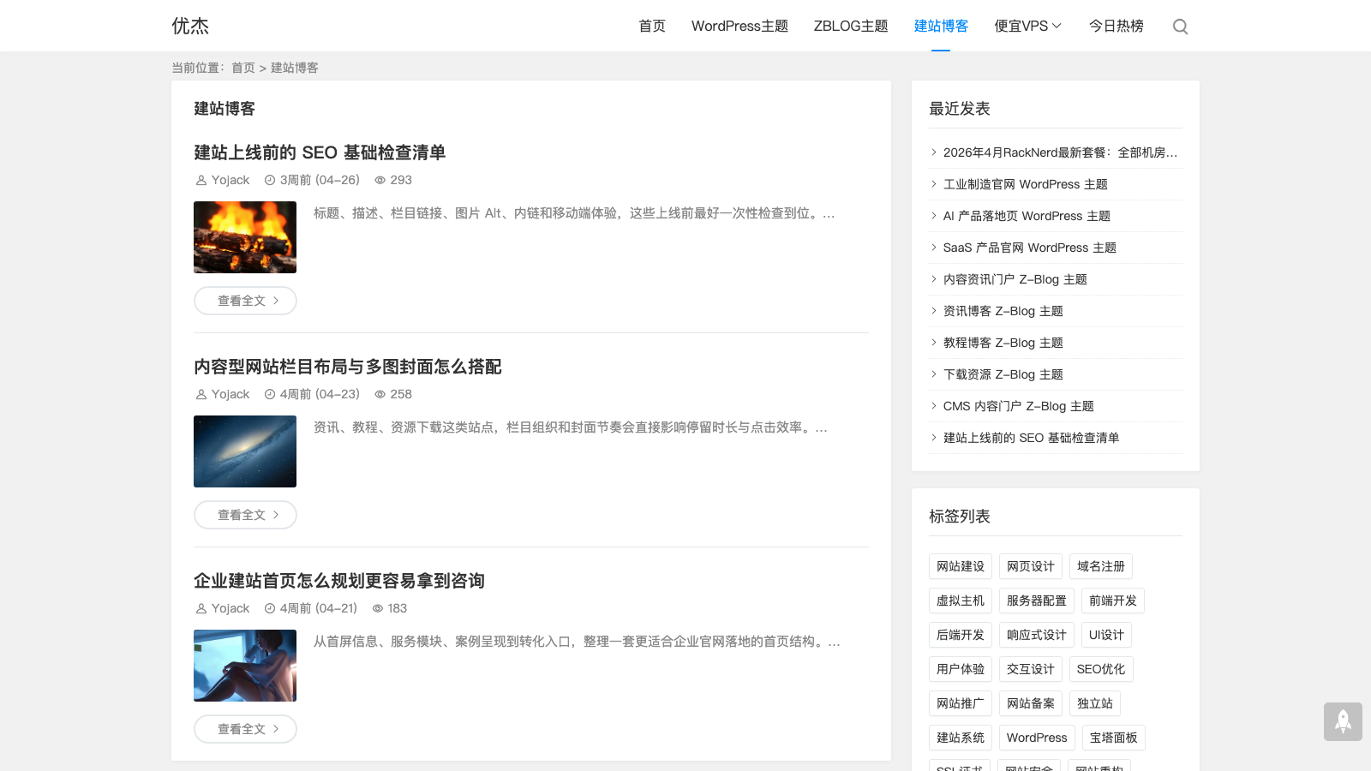
Task: Click the 优杰 site logo
Action: point(190,26)
